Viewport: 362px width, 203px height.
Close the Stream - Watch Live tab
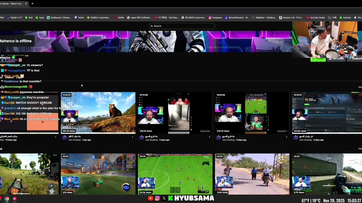26,4
